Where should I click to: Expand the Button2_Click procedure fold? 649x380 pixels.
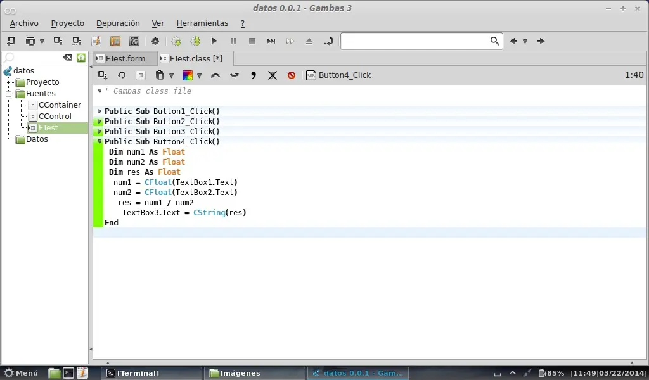click(x=100, y=122)
